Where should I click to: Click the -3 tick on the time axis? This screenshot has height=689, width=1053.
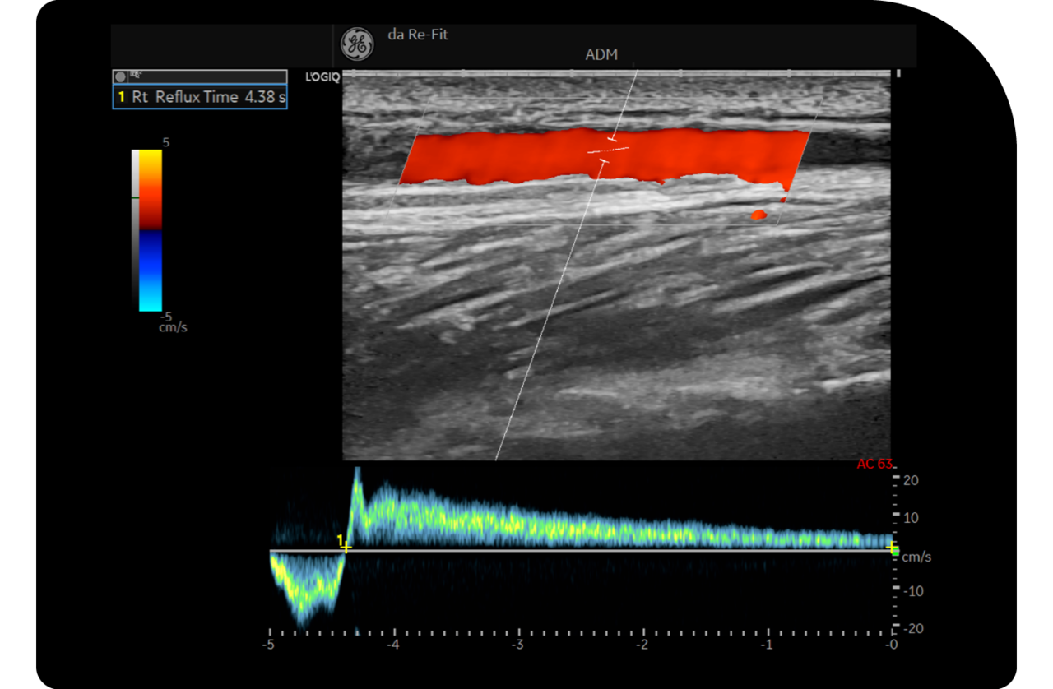(x=518, y=645)
